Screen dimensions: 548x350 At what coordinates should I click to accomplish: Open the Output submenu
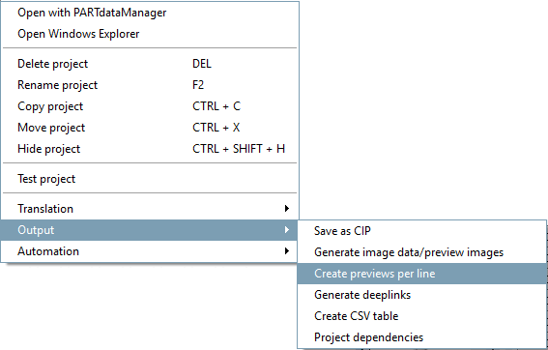point(150,230)
